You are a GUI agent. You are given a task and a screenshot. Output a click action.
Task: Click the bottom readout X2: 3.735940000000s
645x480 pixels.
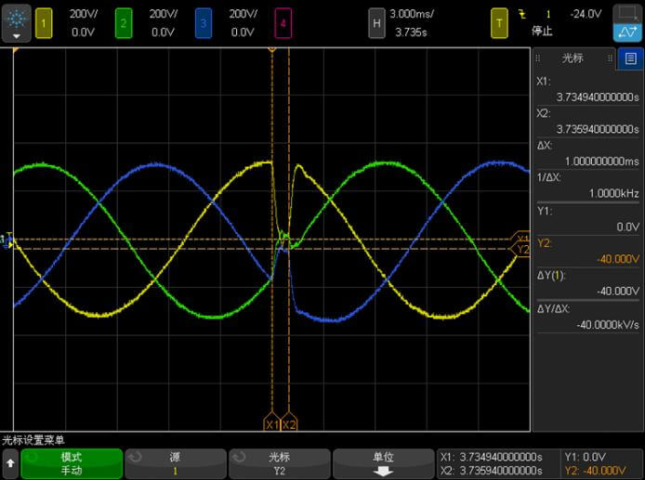(491, 471)
